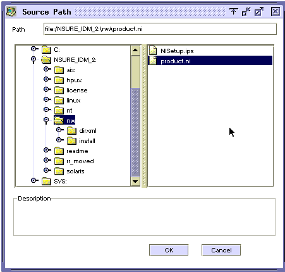Select the nt folder label
This screenshot has height=272, width=285.
(x=70, y=111)
